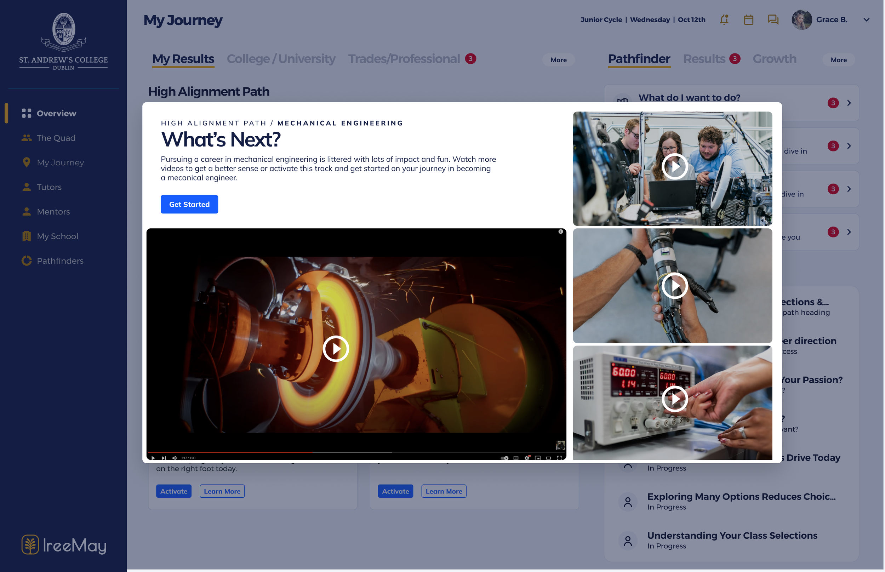Open the notifications bell icon
The image size is (885, 572).
click(x=724, y=20)
